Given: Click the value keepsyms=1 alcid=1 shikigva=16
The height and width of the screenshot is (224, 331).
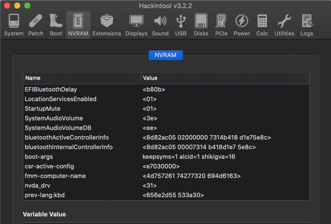Looking at the screenshot, I should point(189,157).
